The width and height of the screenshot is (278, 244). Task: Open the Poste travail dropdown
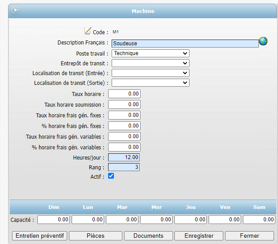click(150, 53)
